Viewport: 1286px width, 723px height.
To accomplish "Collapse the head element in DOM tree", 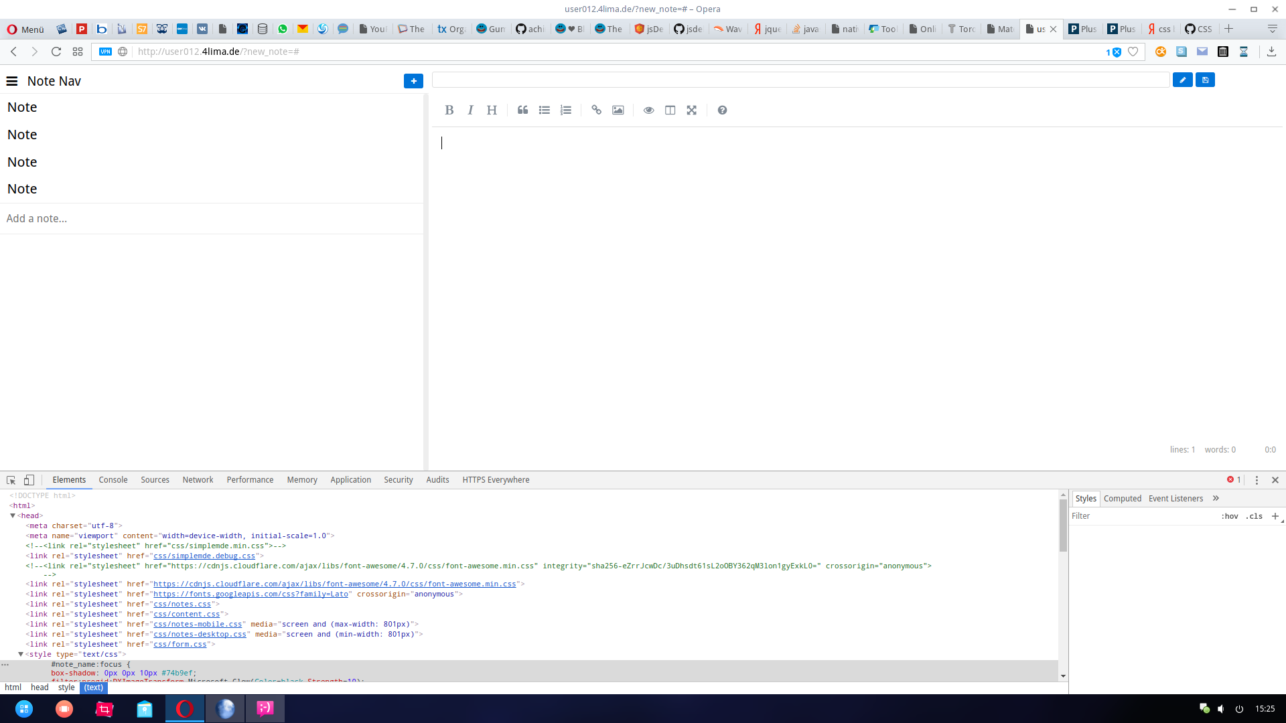I will pos(13,515).
